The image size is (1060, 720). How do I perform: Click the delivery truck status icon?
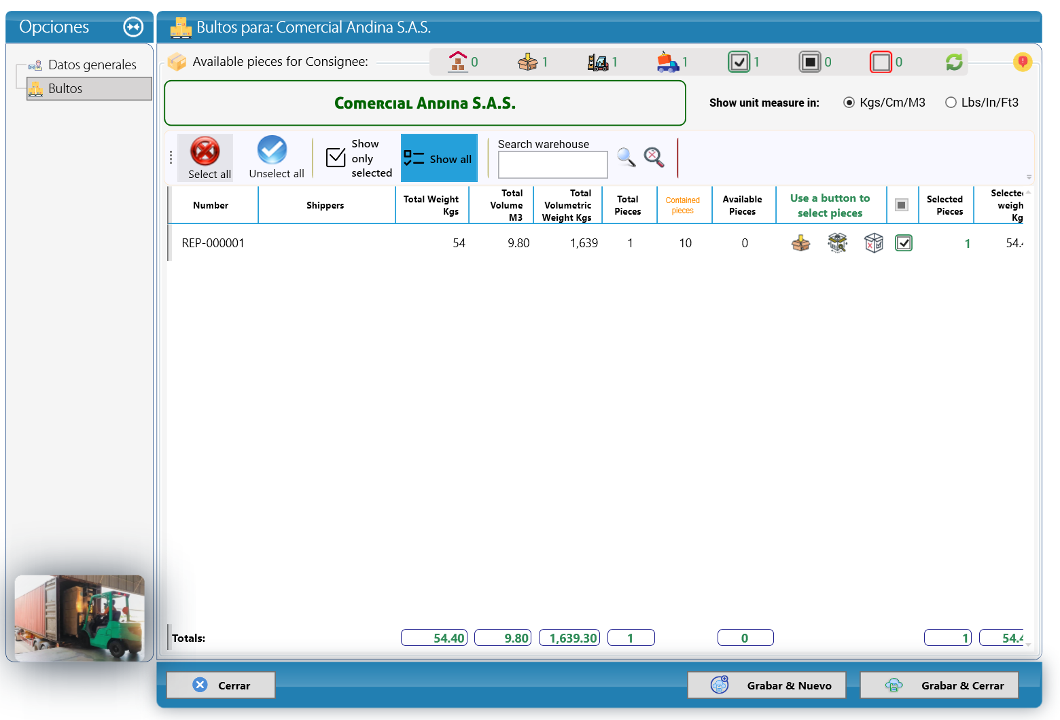click(x=668, y=62)
